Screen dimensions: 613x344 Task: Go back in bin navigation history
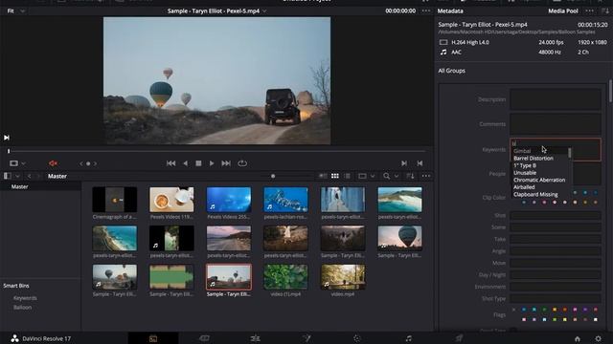coord(29,176)
